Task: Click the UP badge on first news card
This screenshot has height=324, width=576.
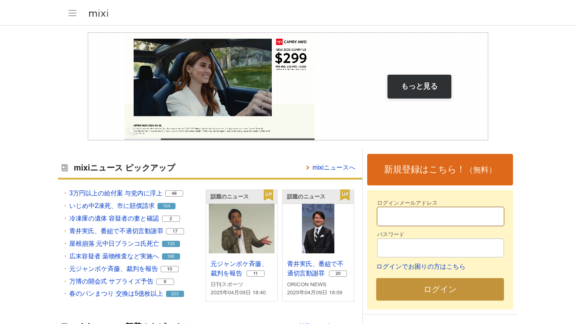Action: tap(268, 195)
